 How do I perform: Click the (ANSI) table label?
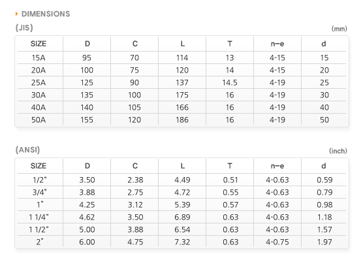[28, 150]
